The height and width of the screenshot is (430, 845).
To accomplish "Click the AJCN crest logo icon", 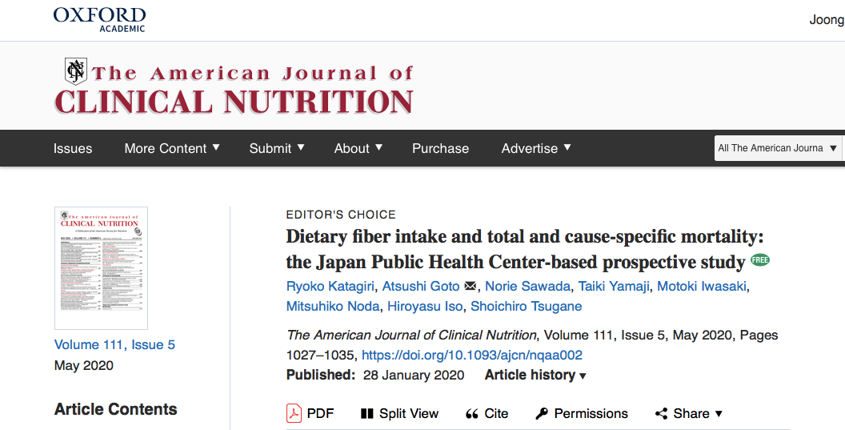I will pos(75,71).
